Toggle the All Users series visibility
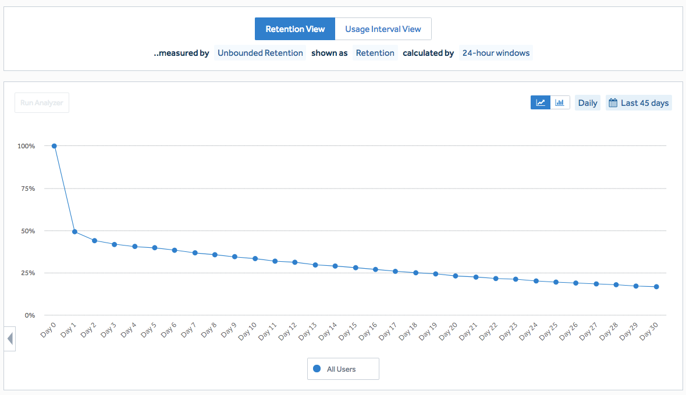The image size is (686, 395). tap(343, 368)
